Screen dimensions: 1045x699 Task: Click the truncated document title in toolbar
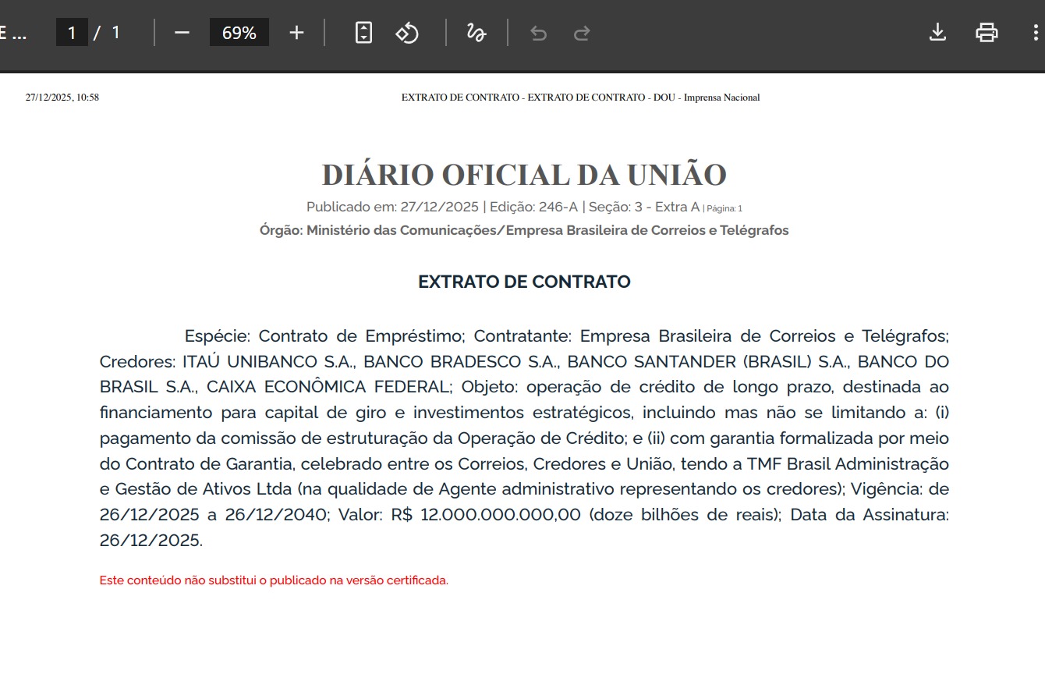tap(14, 33)
